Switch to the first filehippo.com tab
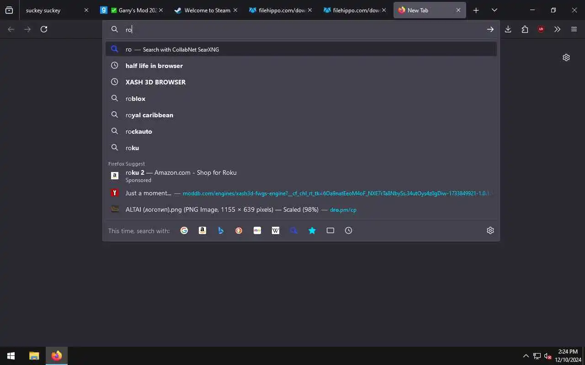 coord(280,10)
